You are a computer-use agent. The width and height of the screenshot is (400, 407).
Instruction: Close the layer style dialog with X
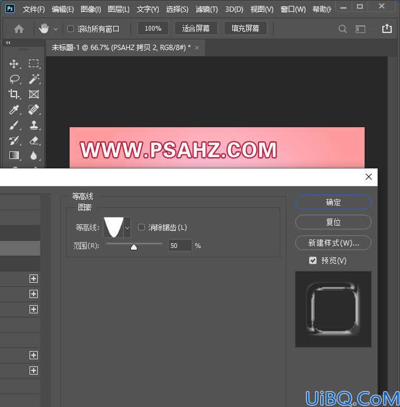(x=368, y=177)
